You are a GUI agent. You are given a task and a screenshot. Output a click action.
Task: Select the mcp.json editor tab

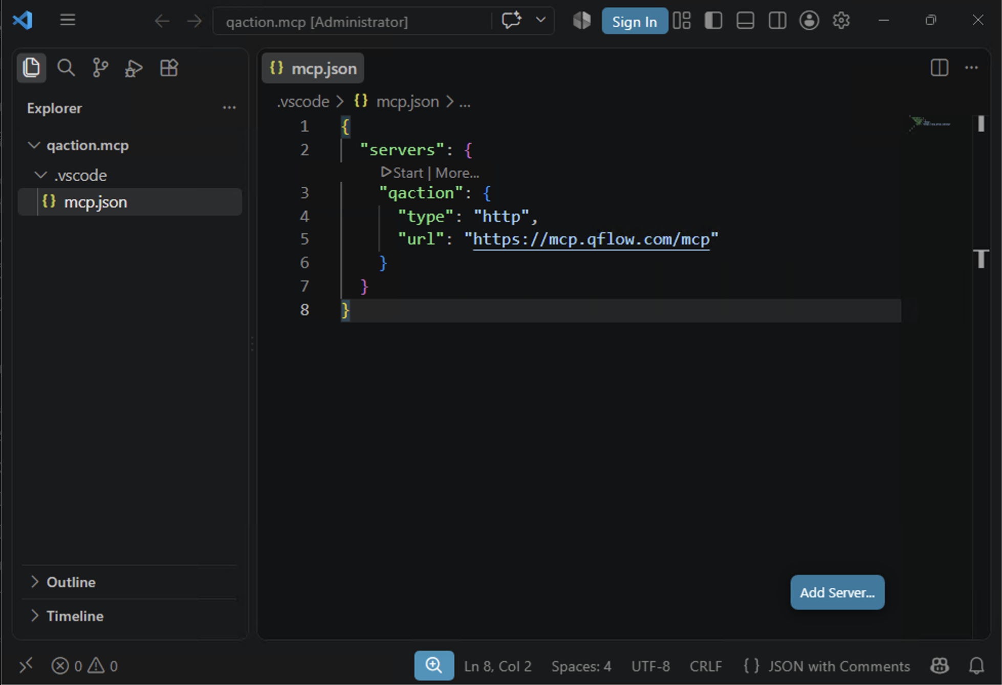click(x=313, y=68)
